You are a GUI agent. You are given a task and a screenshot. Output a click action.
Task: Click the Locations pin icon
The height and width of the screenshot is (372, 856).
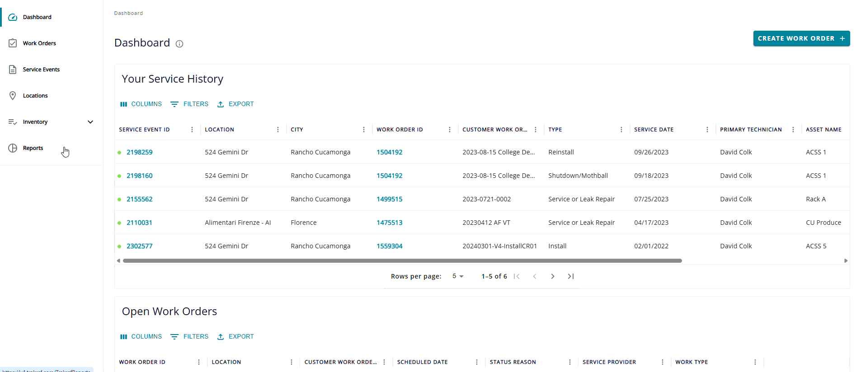[x=13, y=96]
